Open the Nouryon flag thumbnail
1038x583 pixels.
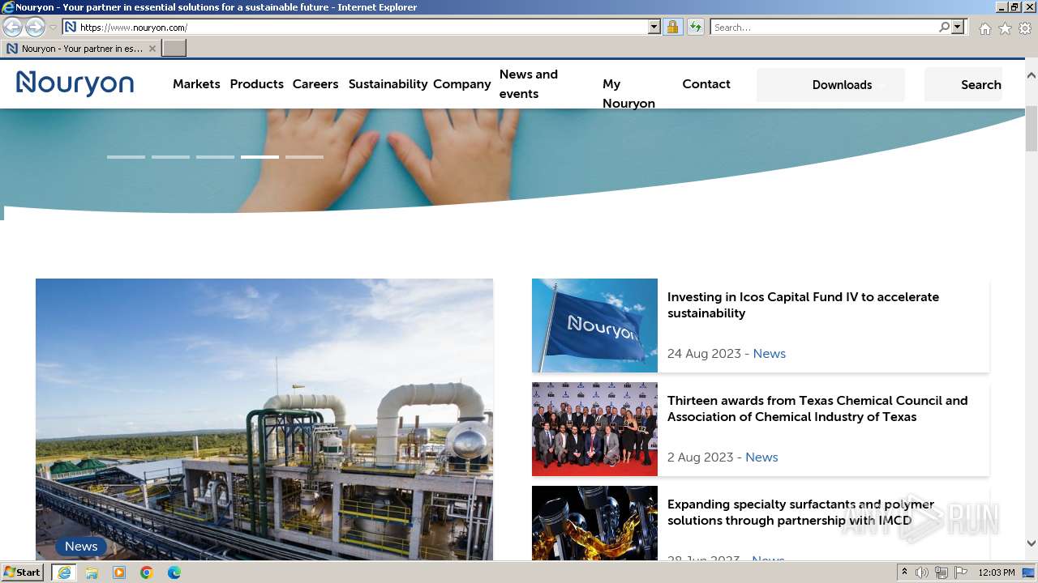point(594,326)
